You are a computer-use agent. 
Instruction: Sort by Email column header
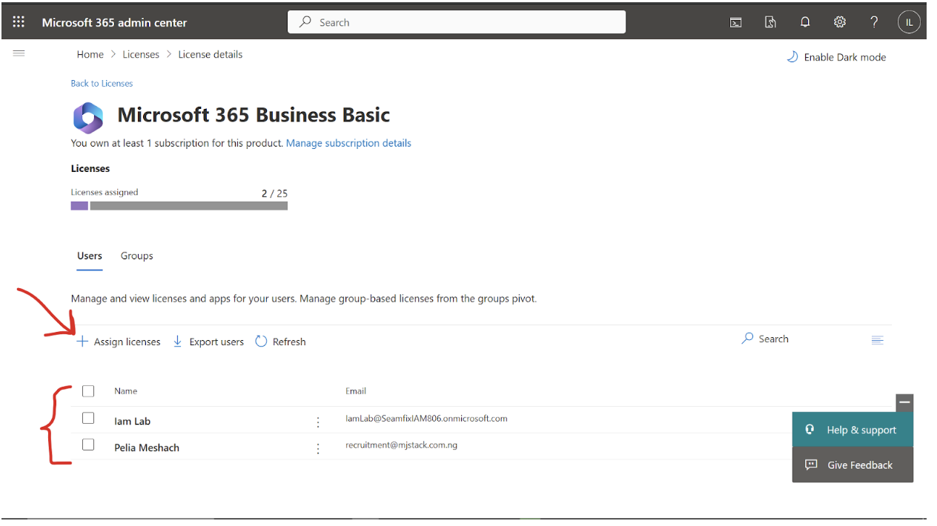[356, 390]
